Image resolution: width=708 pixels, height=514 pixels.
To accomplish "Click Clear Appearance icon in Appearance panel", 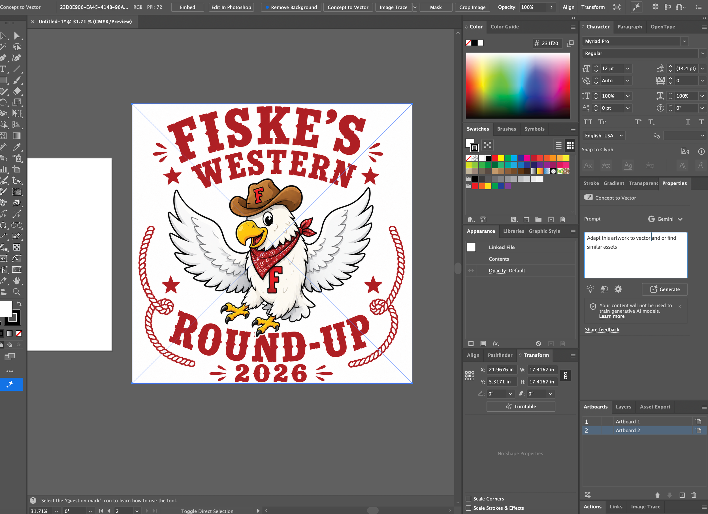I will click(x=538, y=343).
